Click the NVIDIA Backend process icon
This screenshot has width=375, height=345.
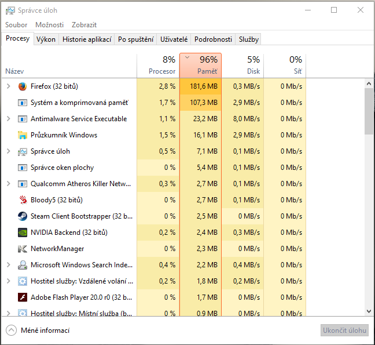[23, 233]
